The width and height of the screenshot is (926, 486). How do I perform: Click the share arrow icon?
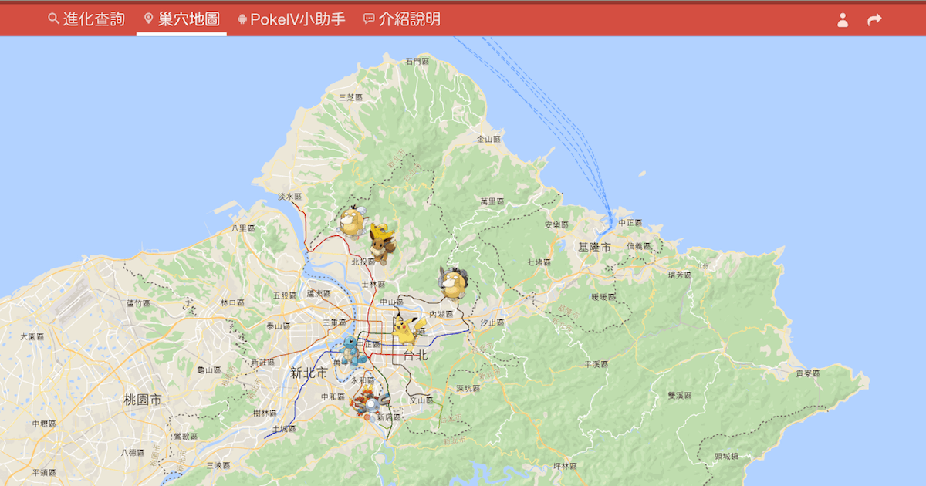point(874,20)
